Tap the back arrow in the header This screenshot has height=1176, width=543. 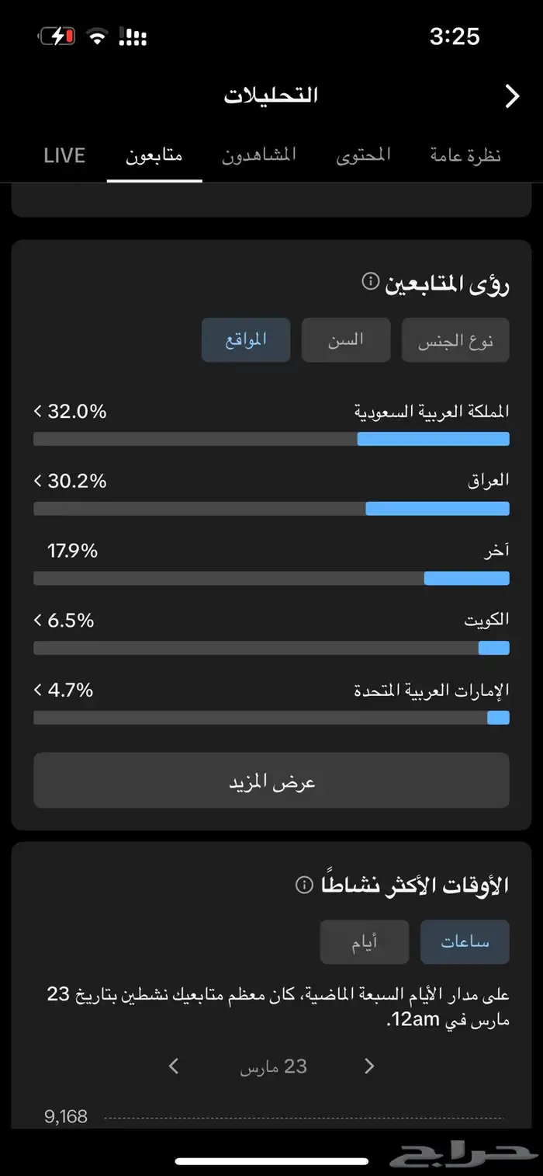[512, 96]
